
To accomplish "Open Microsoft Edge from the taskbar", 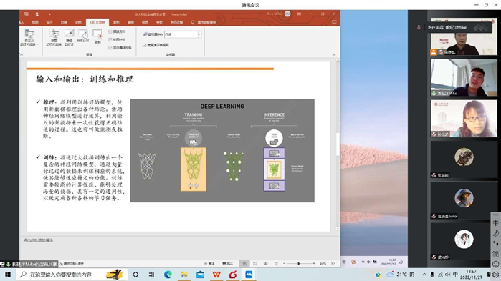I will [168, 275].
